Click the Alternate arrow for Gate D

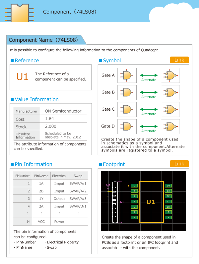[x=149, y=126]
